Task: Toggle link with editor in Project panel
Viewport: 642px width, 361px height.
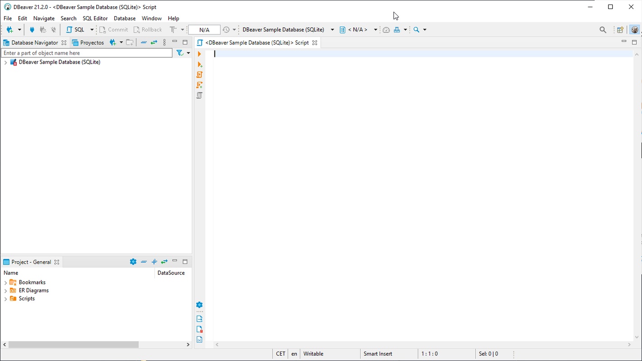Action: point(164,262)
